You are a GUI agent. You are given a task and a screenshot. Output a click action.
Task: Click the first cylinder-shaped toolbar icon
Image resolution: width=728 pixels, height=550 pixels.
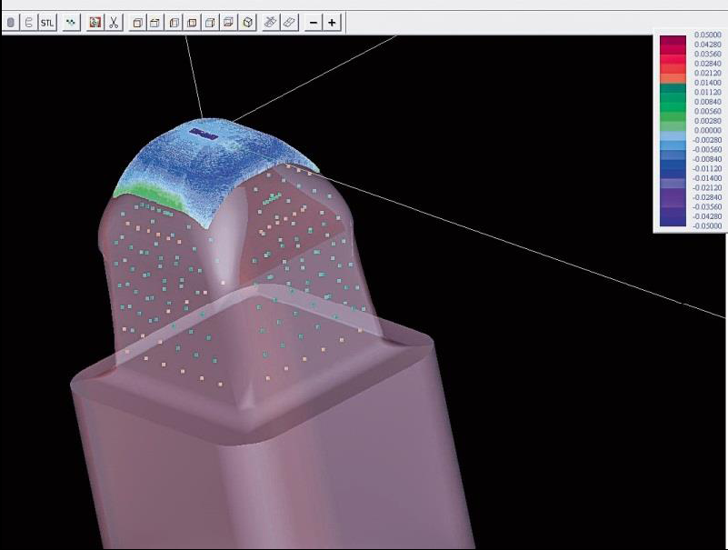point(11,23)
